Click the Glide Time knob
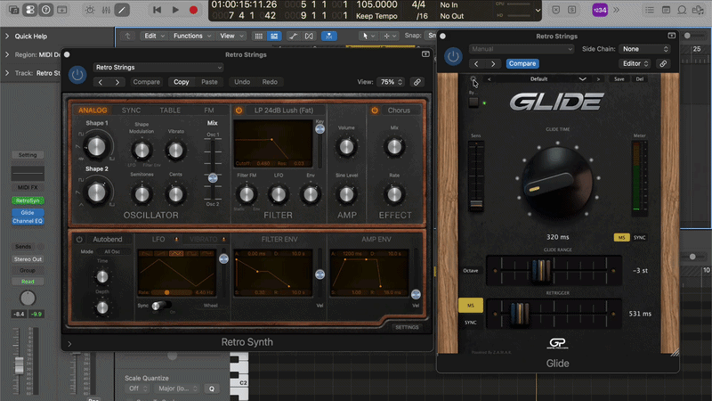The height and width of the screenshot is (401, 712). [x=557, y=182]
